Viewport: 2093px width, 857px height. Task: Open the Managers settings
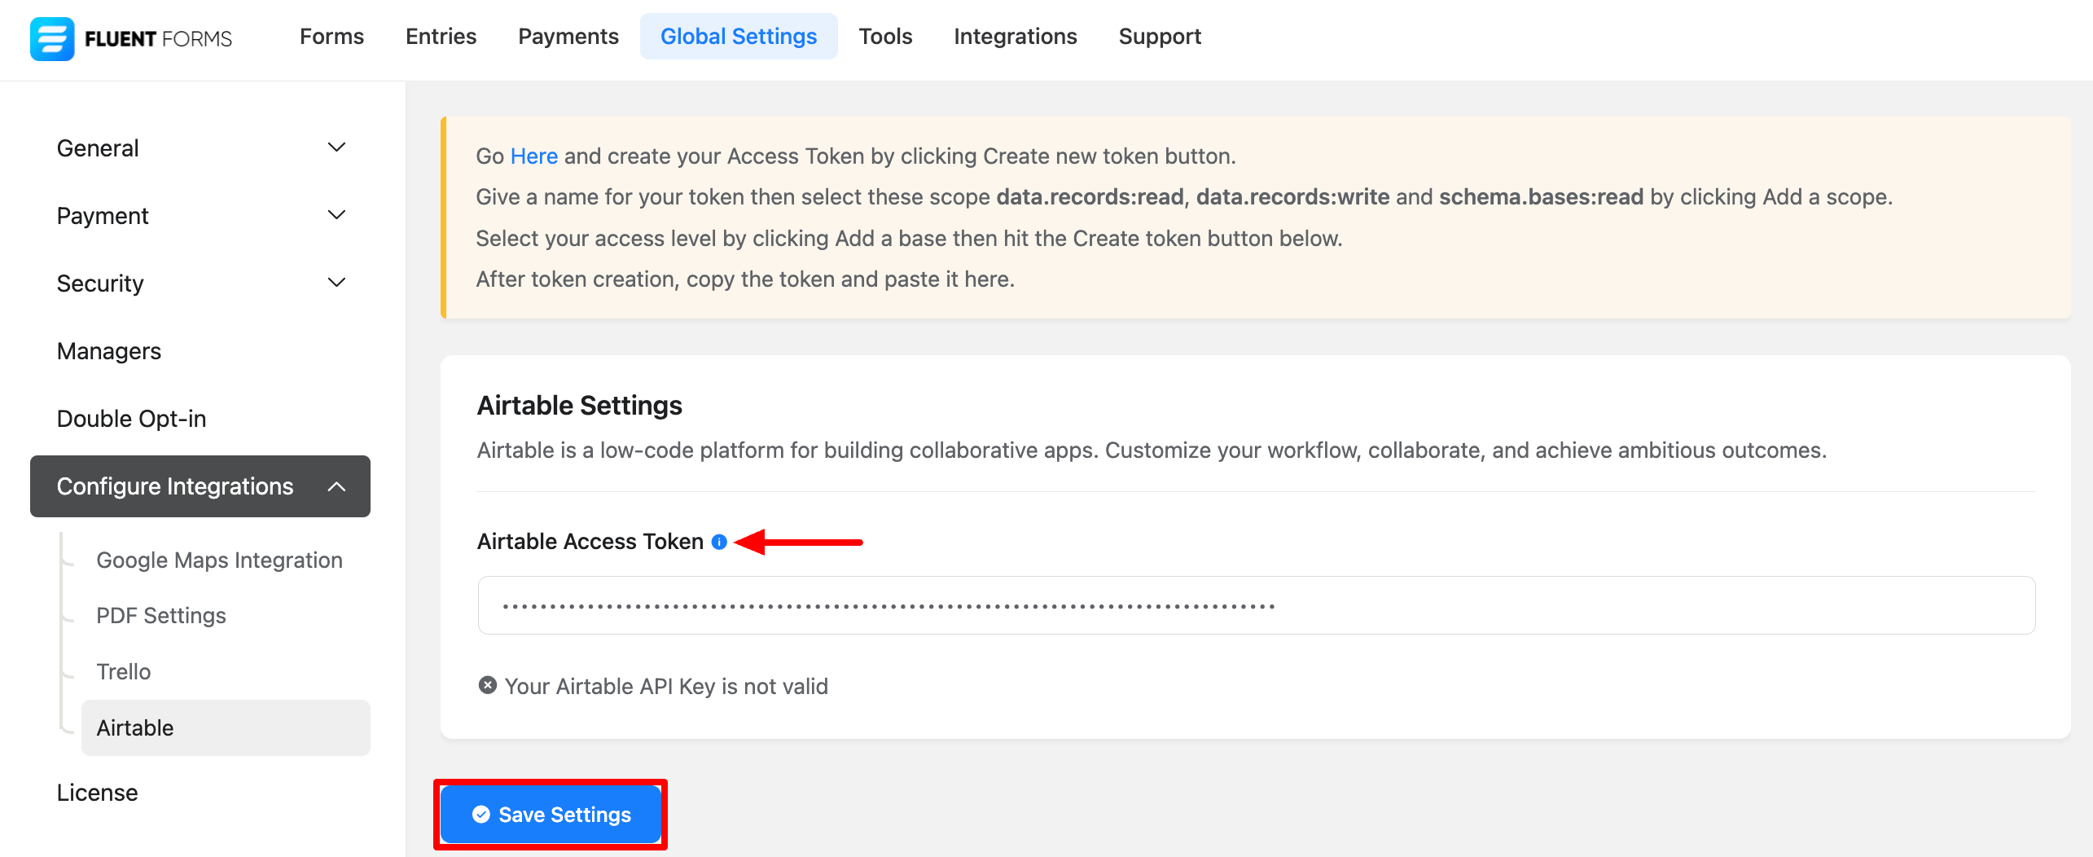pos(109,351)
